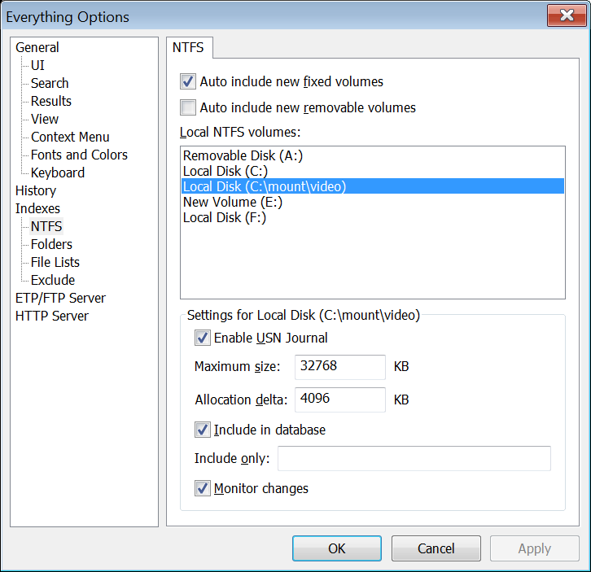Select NTFS under Indexes in tree
The image size is (591, 572).
(x=46, y=226)
